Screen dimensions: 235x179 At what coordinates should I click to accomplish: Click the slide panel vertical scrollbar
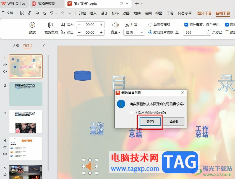pos(48,113)
